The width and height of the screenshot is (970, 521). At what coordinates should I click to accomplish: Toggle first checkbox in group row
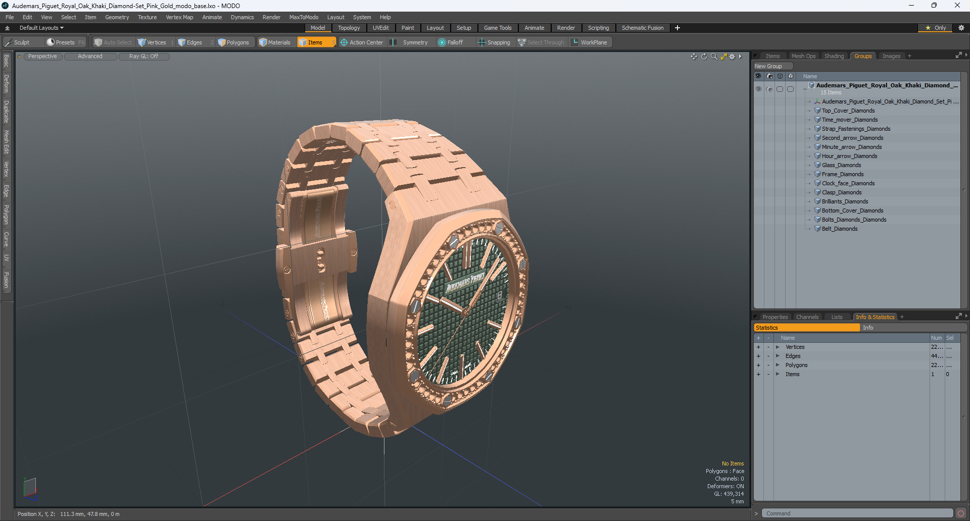(780, 89)
